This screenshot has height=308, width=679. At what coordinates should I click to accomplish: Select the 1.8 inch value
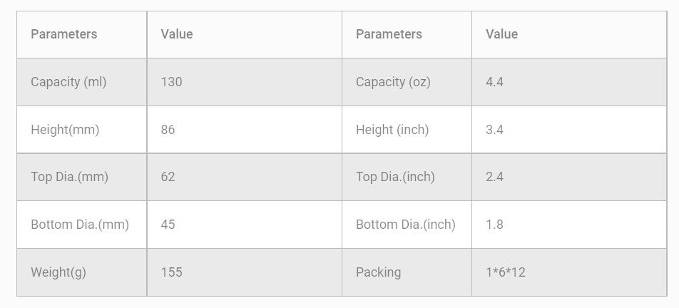coord(494,225)
